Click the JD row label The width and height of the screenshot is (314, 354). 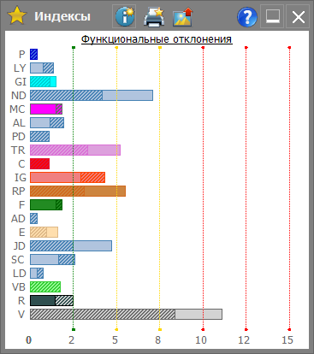coord(20,246)
